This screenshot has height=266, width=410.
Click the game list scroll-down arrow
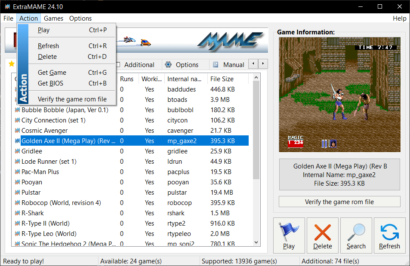[x=256, y=242]
